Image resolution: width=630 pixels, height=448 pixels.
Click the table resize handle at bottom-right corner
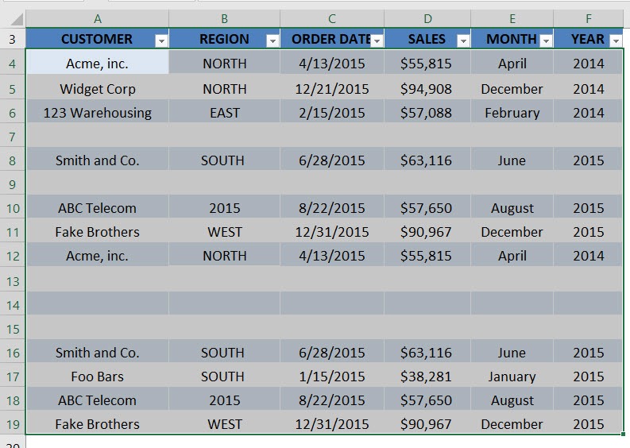pos(623,434)
